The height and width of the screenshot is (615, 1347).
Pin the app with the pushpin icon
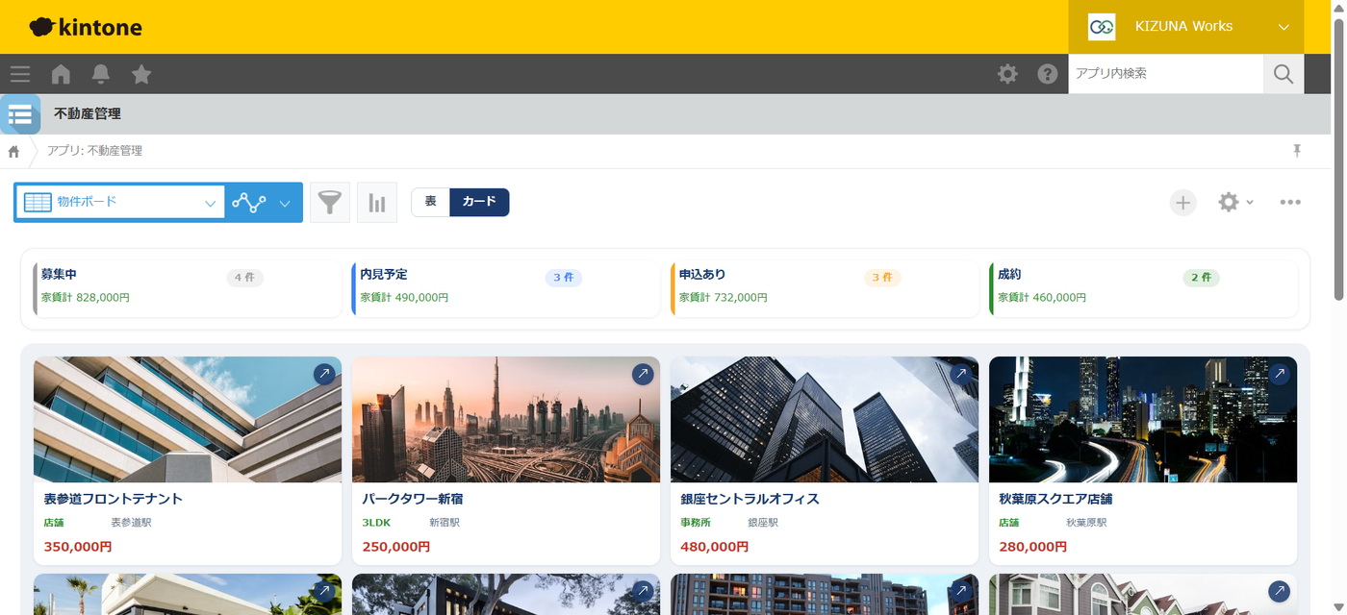click(x=1297, y=151)
